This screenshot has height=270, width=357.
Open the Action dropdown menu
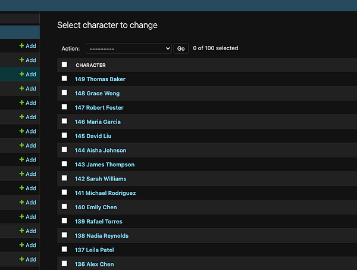(129, 48)
